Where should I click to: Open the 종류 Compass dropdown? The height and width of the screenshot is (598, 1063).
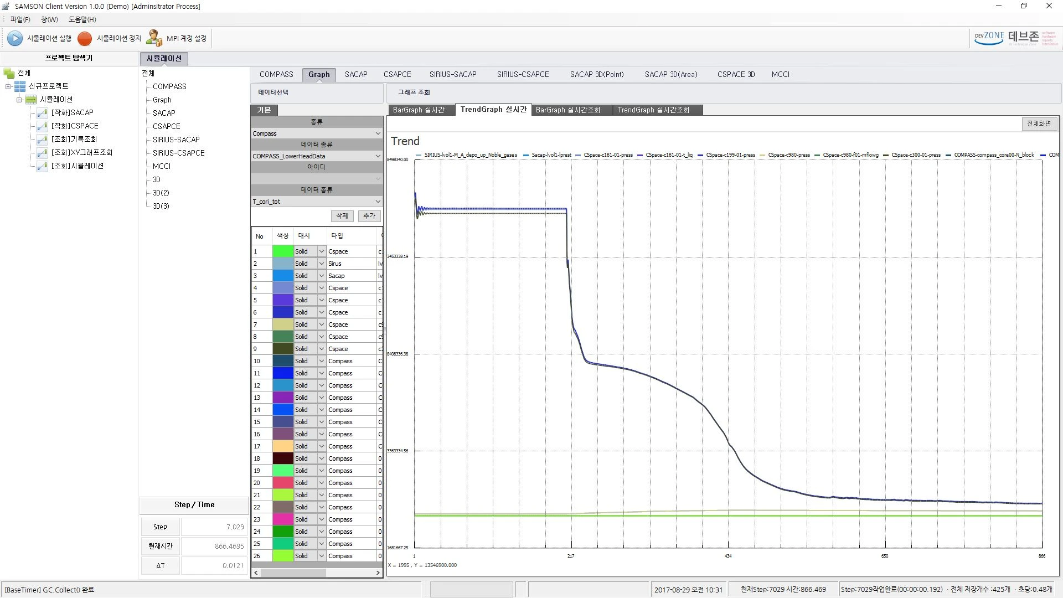(378, 133)
